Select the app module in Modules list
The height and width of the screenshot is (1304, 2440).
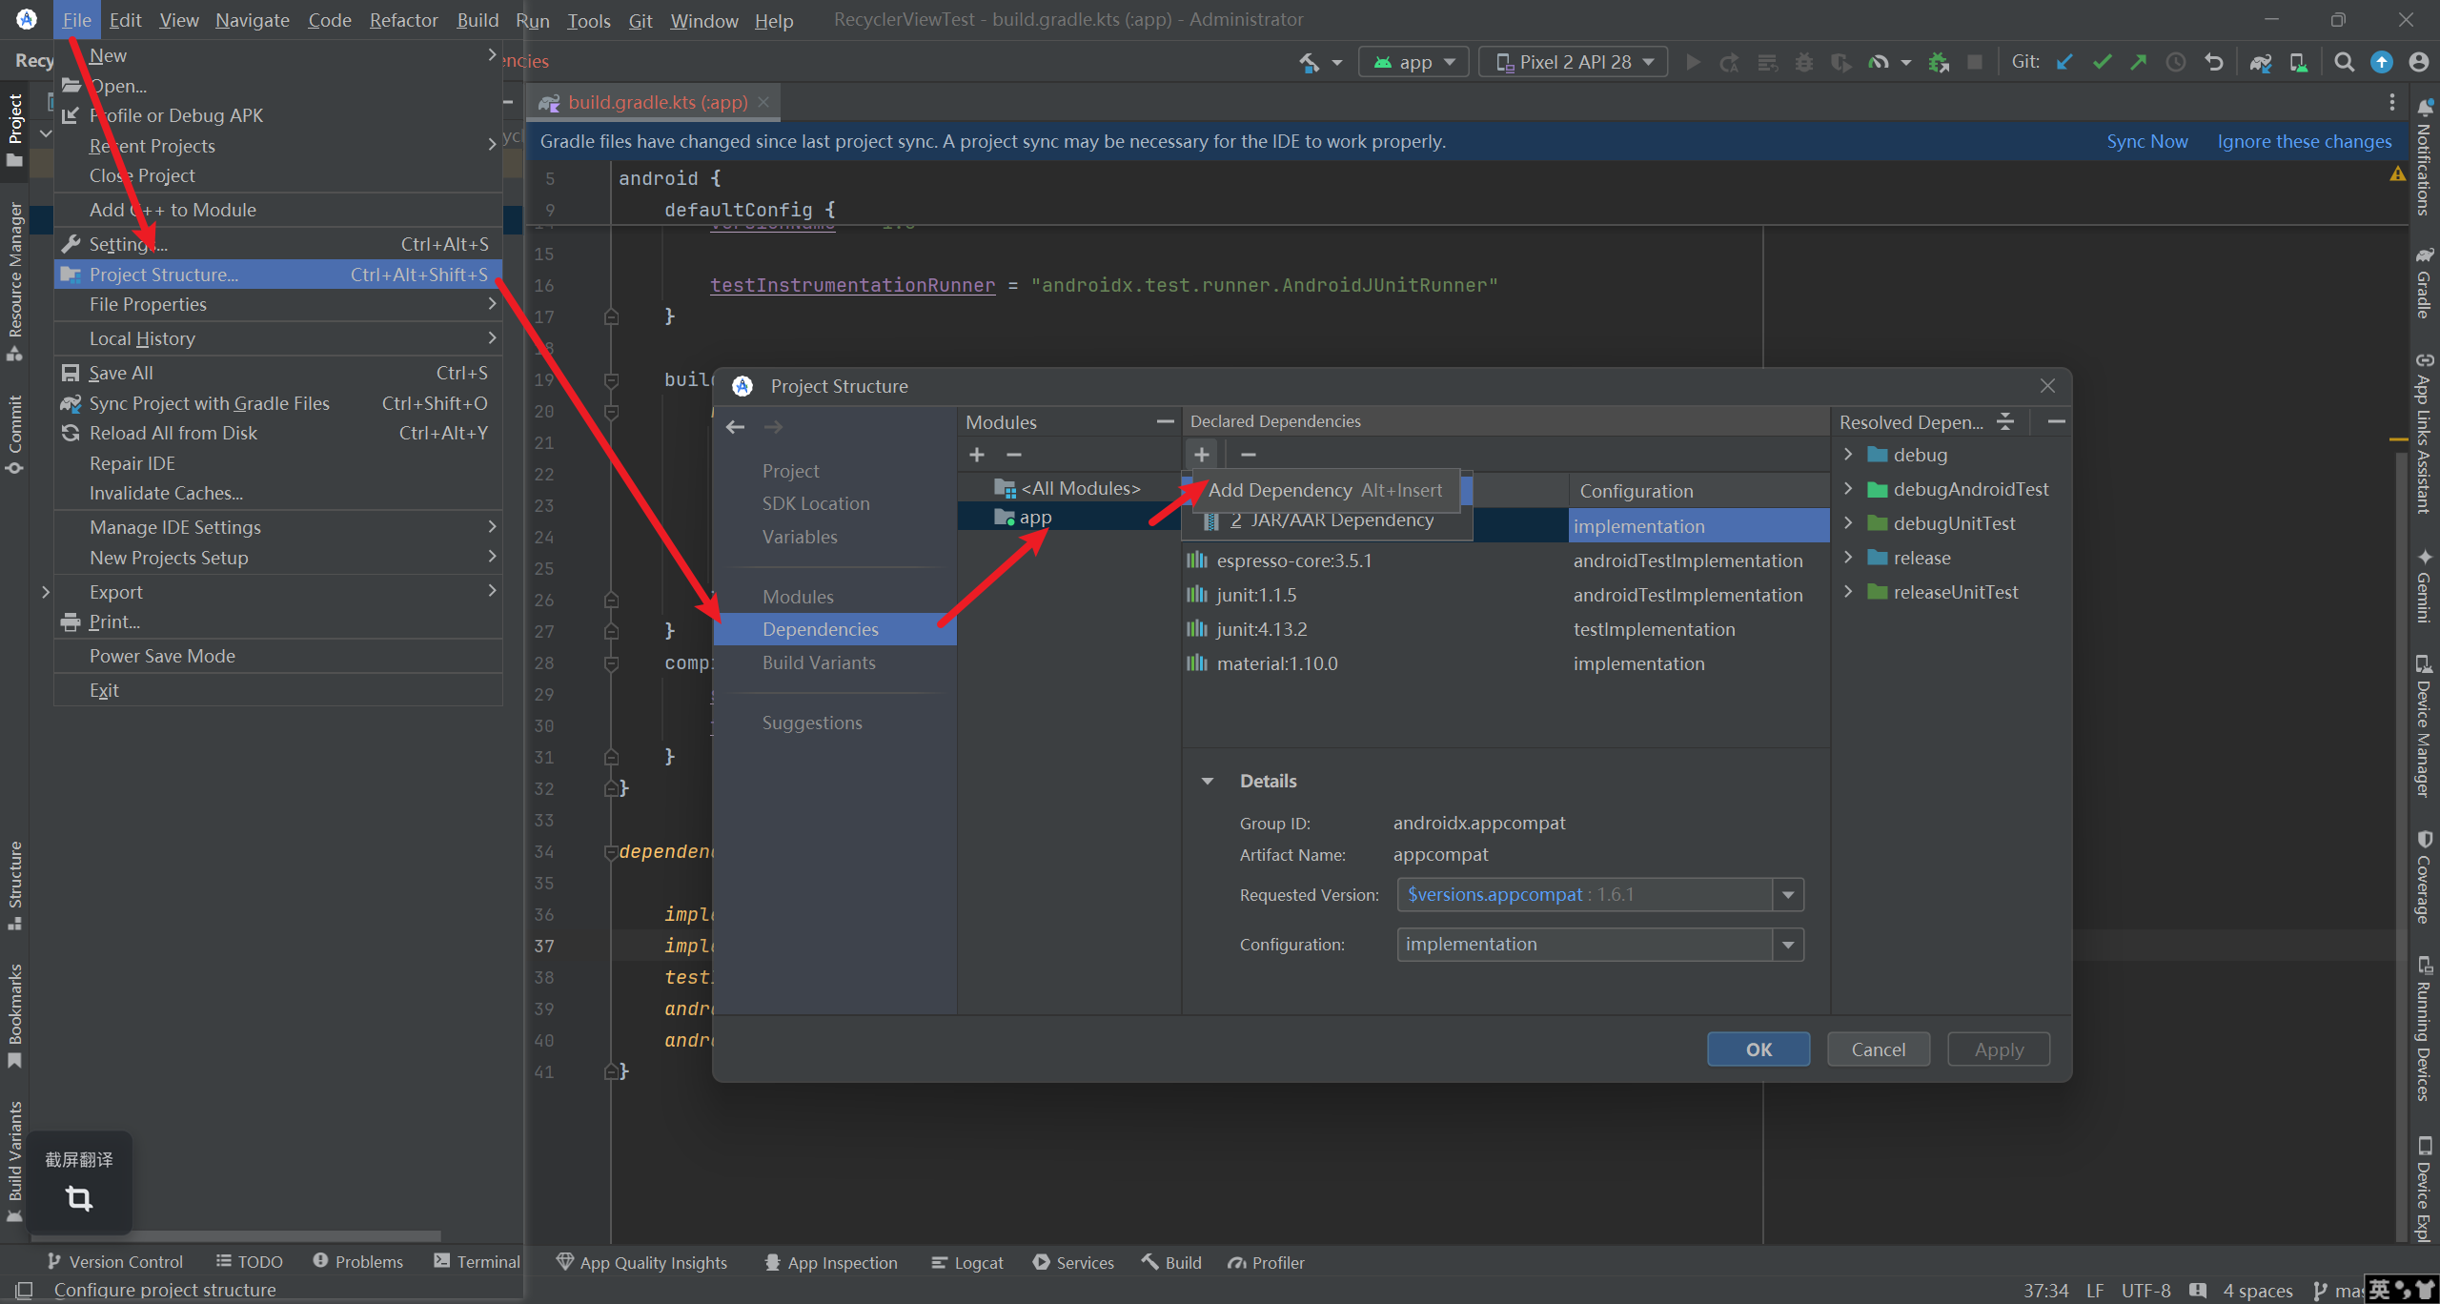(x=1068, y=518)
